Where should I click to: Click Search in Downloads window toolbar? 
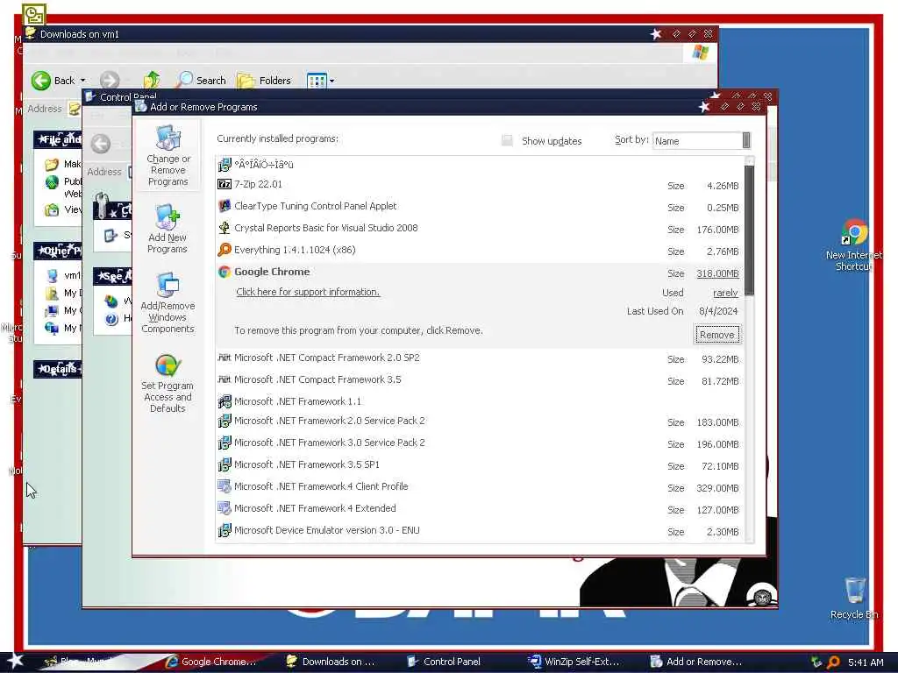201,81
